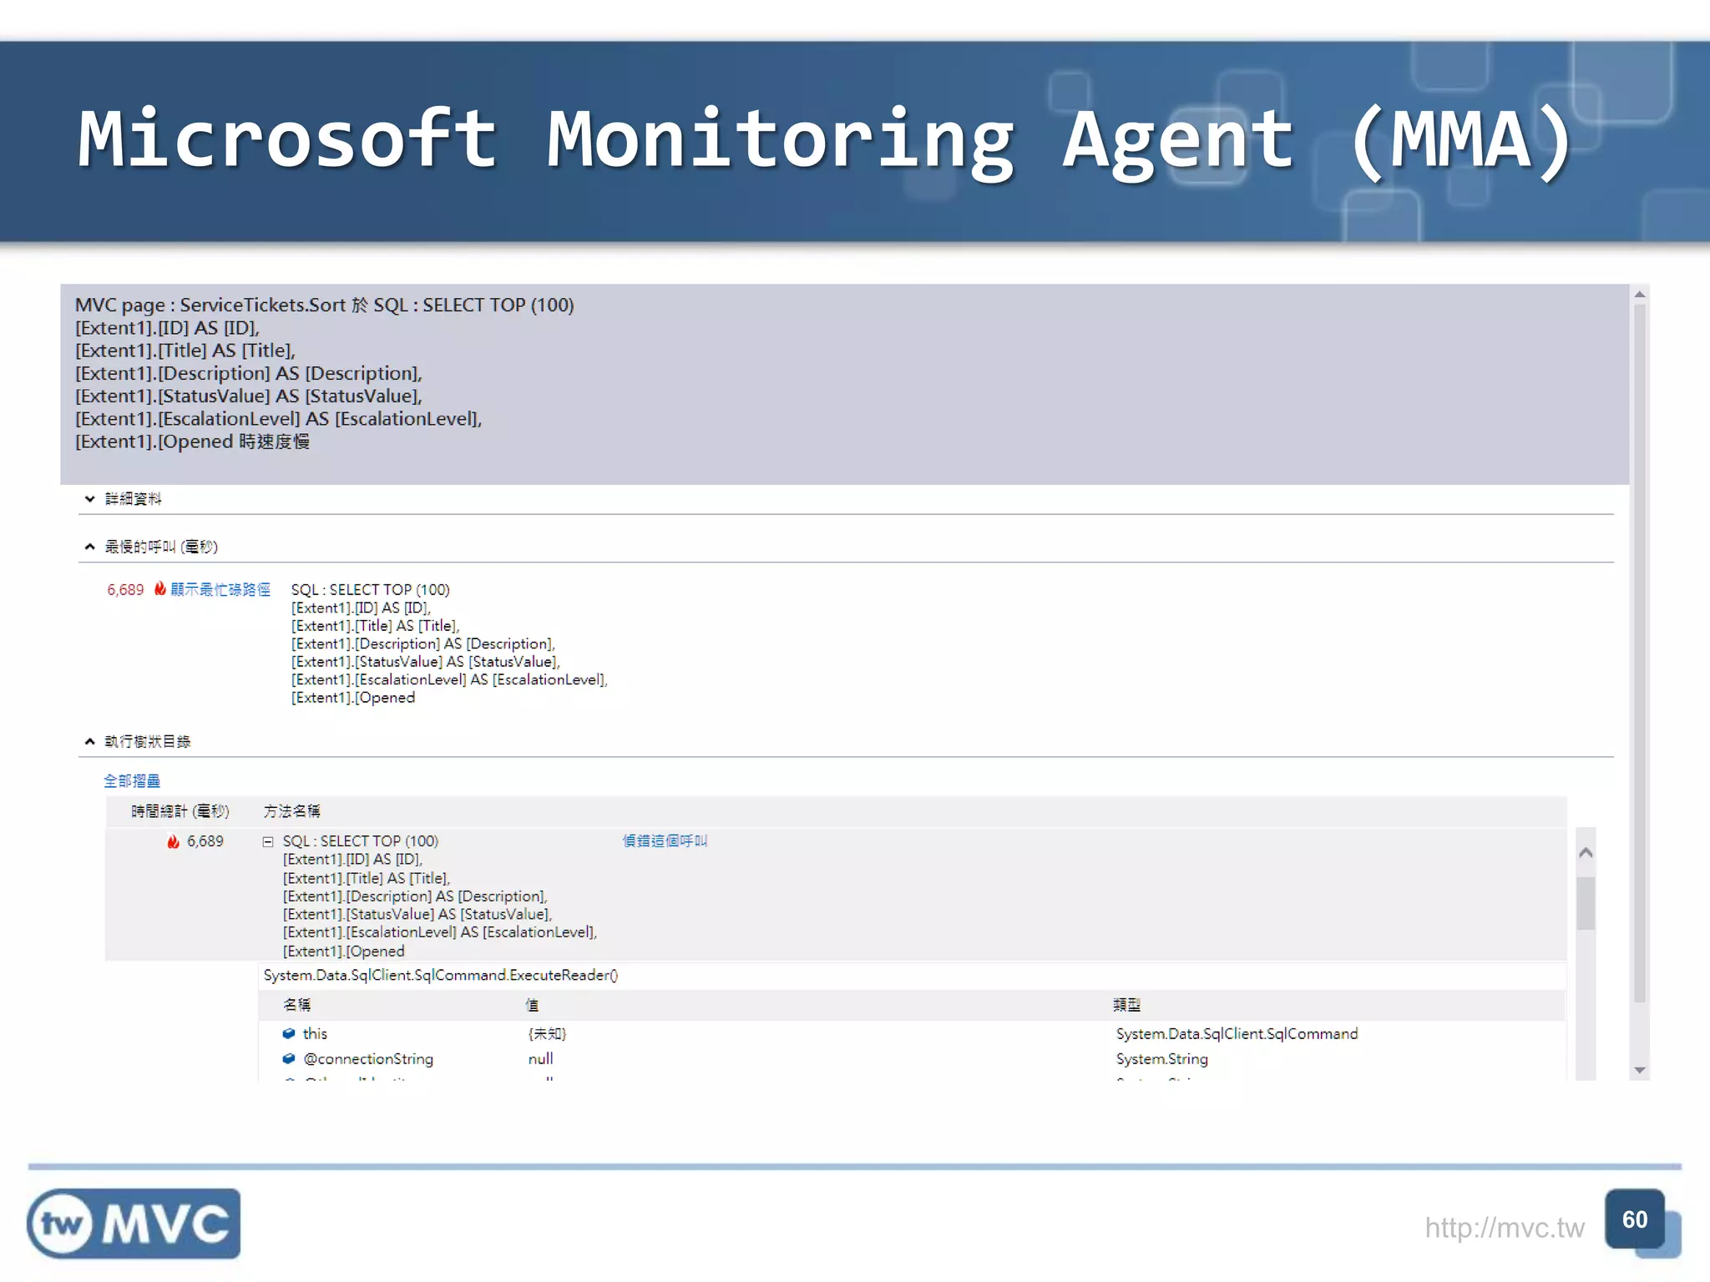The image size is (1710, 1282).
Task: Click the outer scrollbar down arrow
Action: click(x=1640, y=1070)
